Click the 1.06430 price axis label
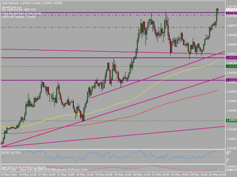 tap(231, 35)
